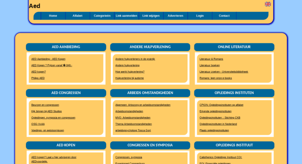
Task: Select Link wijzigen in the navigation bar
Action: 151,16
